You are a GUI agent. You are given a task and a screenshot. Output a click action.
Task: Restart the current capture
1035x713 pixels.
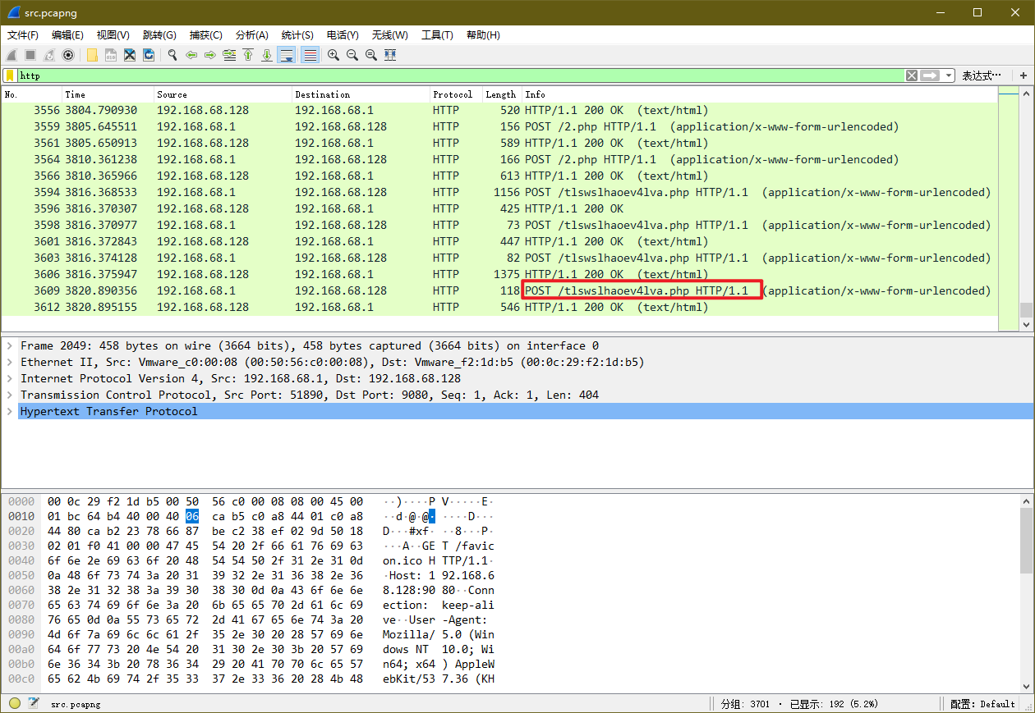[x=49, y=55]
